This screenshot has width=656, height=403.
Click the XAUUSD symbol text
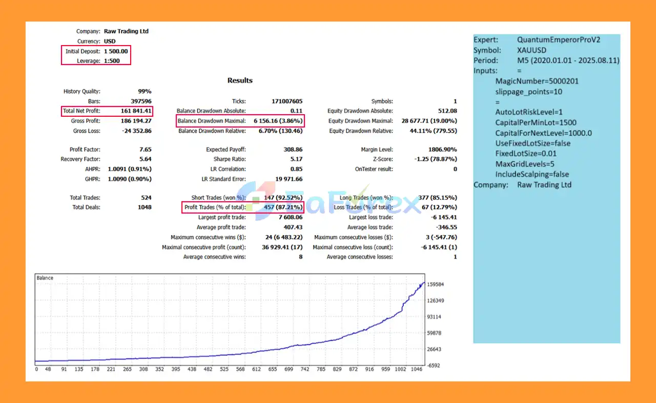(531, 50)
